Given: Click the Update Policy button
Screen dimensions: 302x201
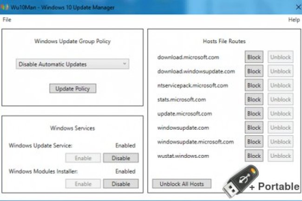Looking at the screenshot, I should [72, 88].
